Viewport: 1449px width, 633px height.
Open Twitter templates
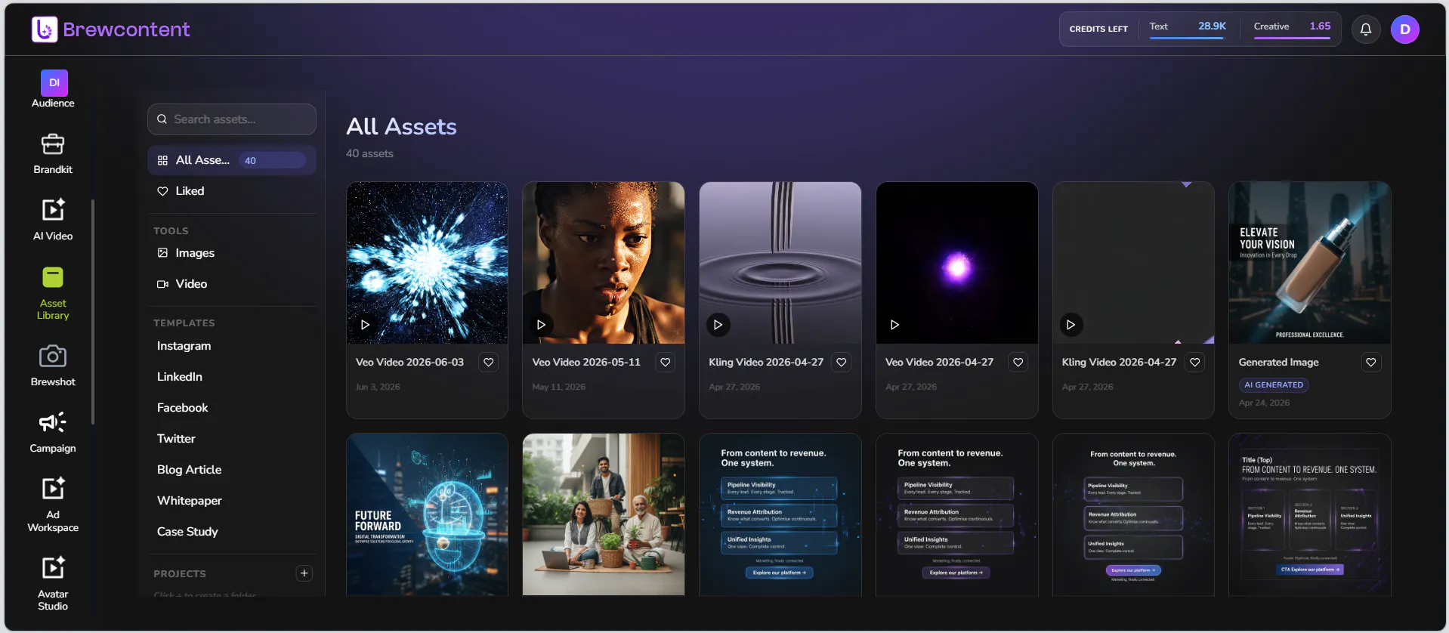click(176, 439)
